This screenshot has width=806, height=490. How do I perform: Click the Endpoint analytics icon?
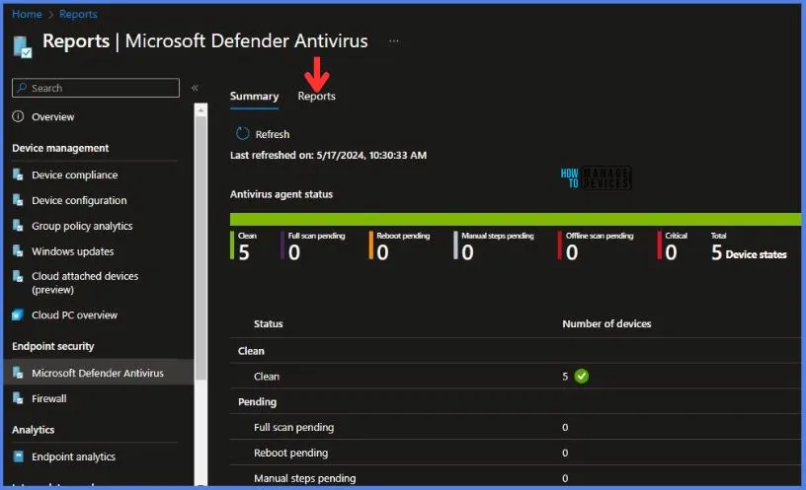pos(18,456)
